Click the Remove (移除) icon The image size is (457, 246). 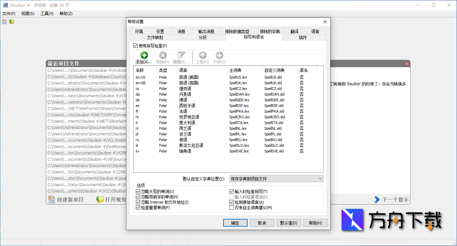[x=163, y=54]
